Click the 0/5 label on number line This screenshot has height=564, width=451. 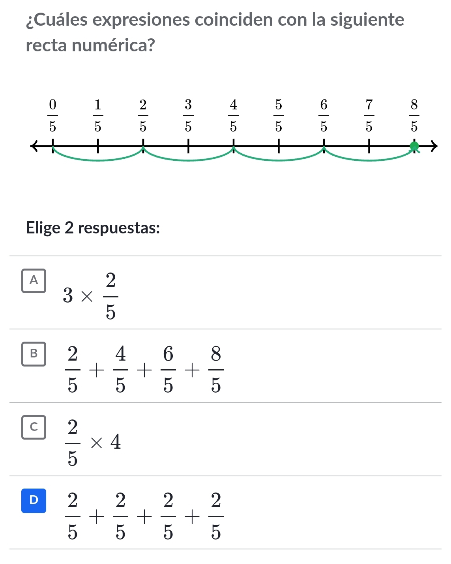pyautogui.click(x=52, y=115)
